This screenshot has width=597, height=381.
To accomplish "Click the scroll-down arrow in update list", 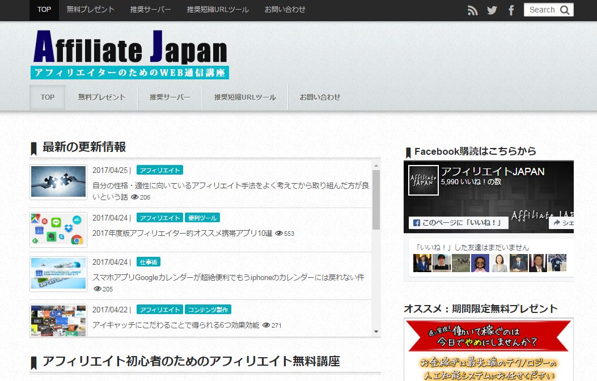I will [x=376, y=332].
